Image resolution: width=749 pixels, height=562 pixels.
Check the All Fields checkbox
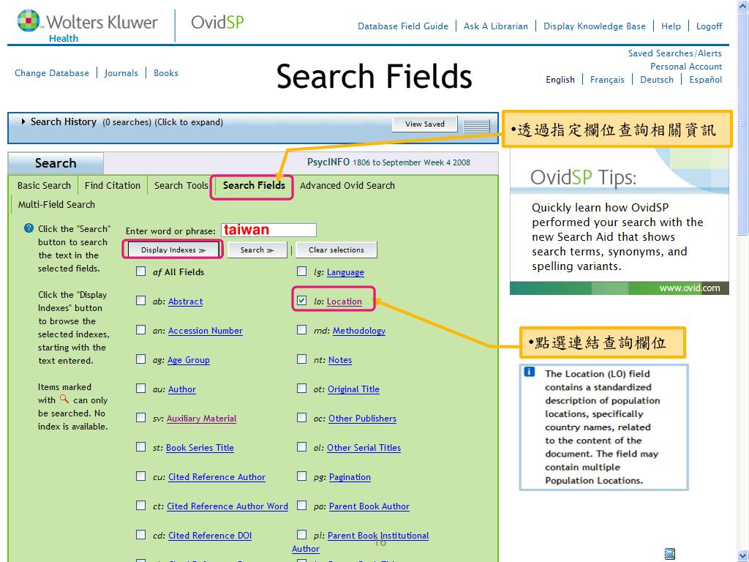click(141, 271)
